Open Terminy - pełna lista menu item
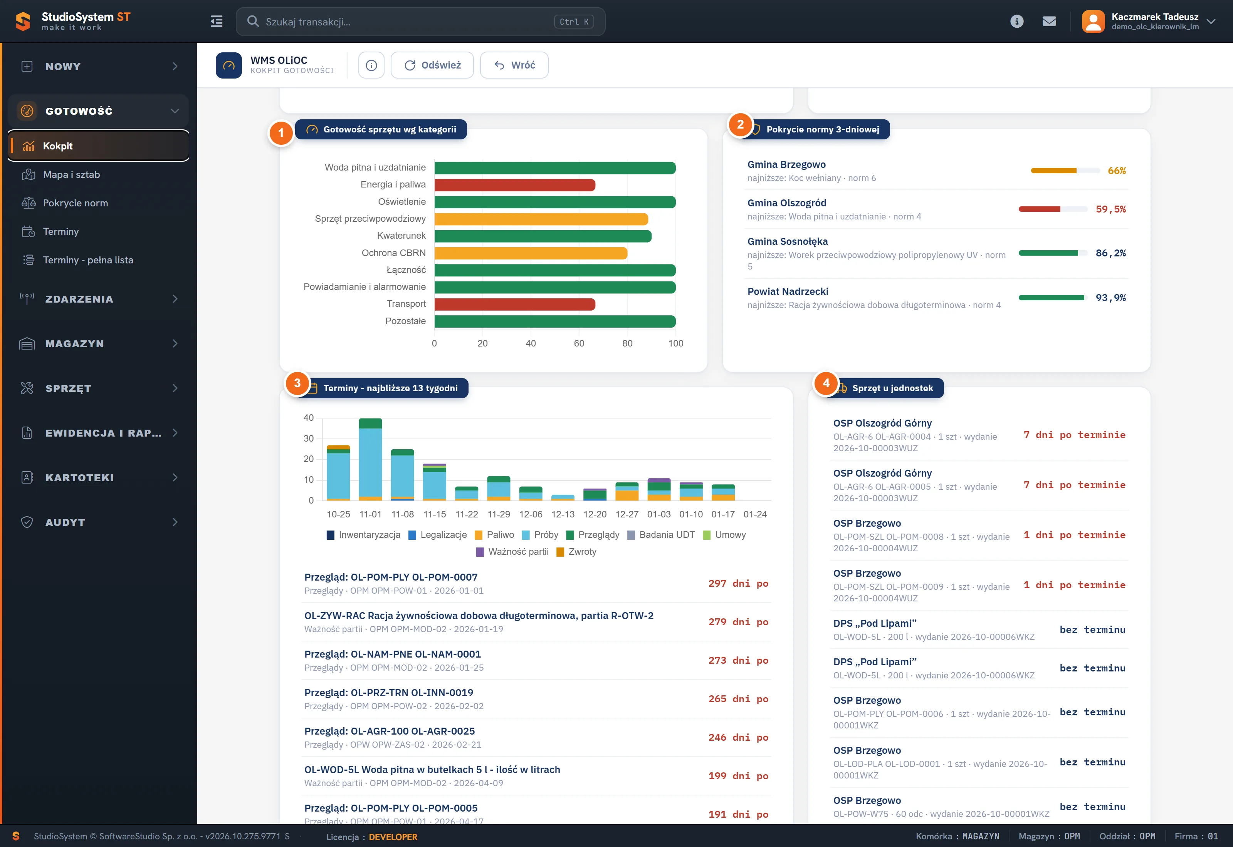Viewport: 1233px width, 847px height. (99, 260)
